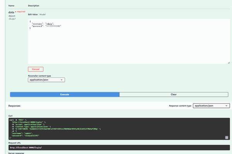Click the required marker text

pyautogui.click(x=21, y=12)
